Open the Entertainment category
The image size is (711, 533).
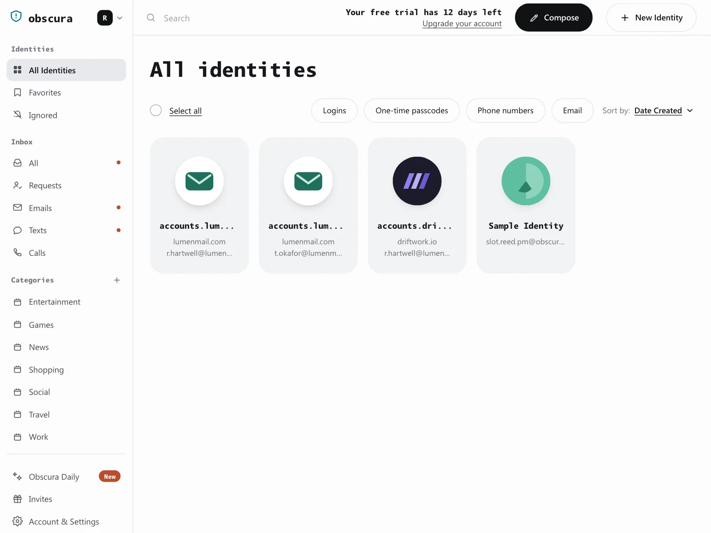click(x=66, y=302)
